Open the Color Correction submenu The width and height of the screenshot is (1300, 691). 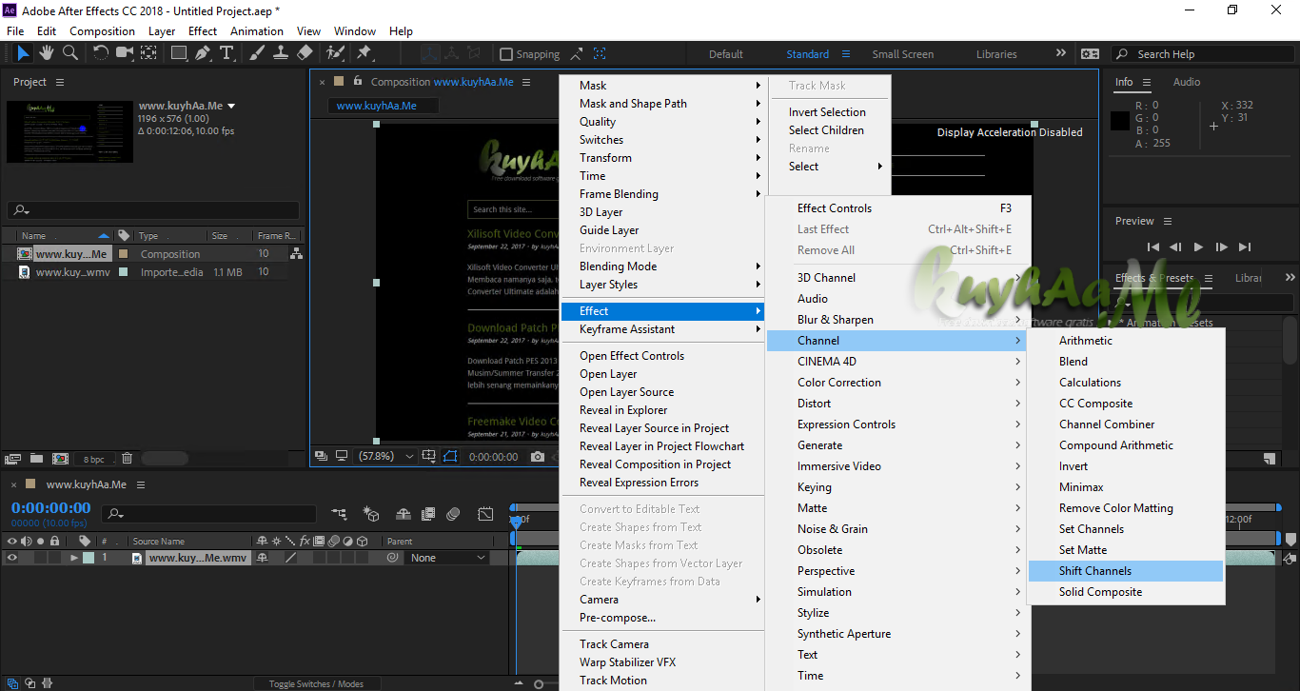896,383
